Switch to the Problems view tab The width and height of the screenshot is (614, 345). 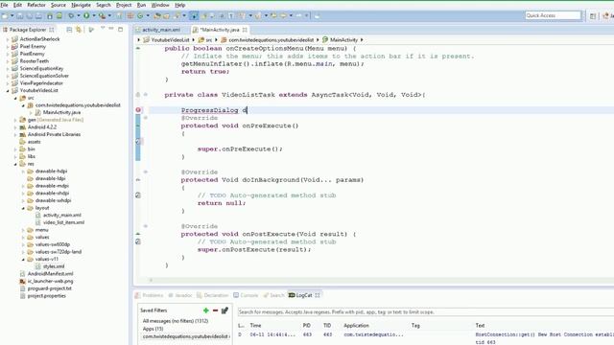[150, 295]
